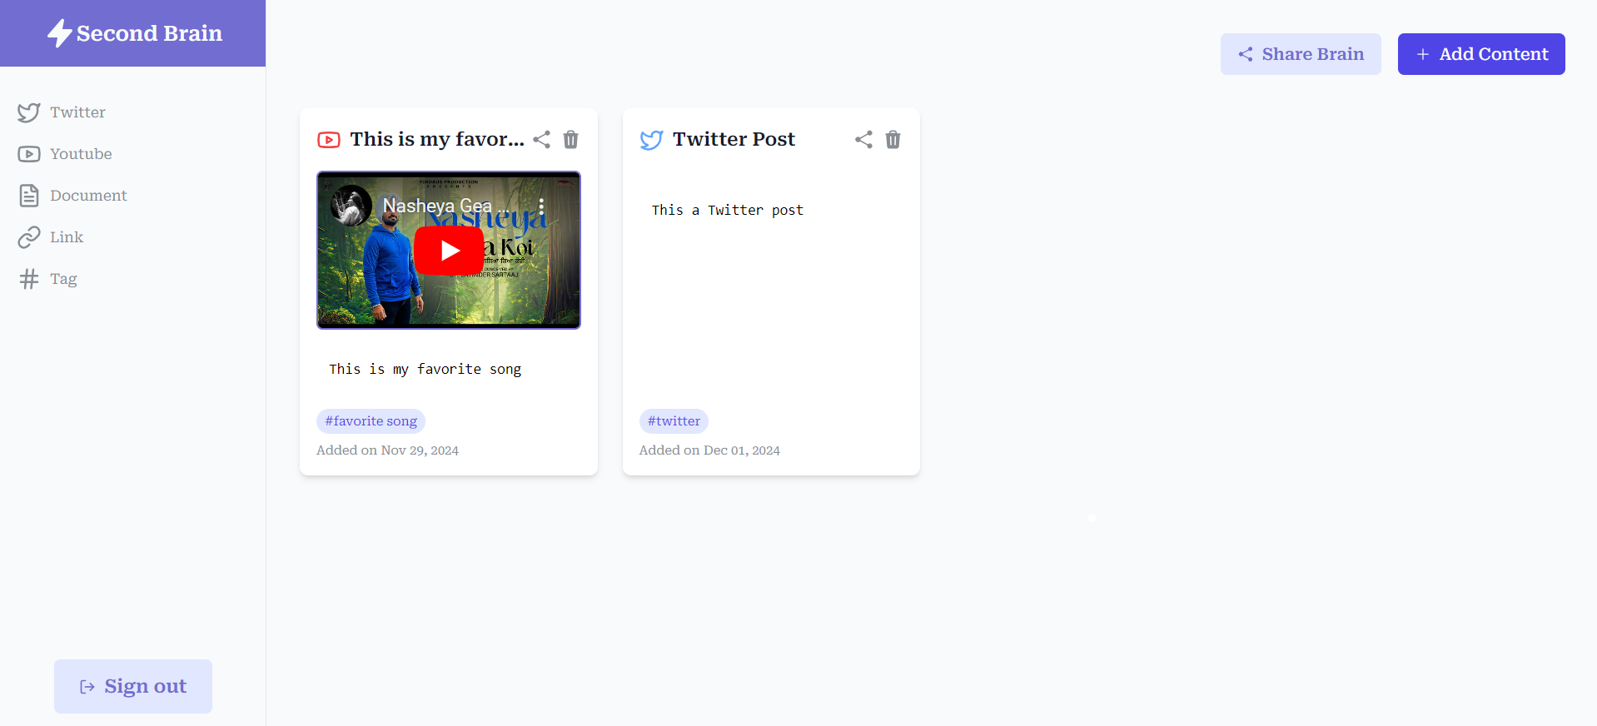Click the Add Content button
The width and height of the screenshot is (1597, 726).
[x=1481, y=54]
